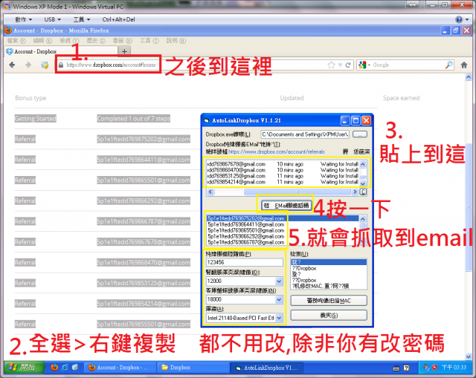476x378 pixels.
Task: Select 5p1e1ftedd769866787@gmail.com in the dialog list
Action: pyautogui.click(x=246, y=243)
